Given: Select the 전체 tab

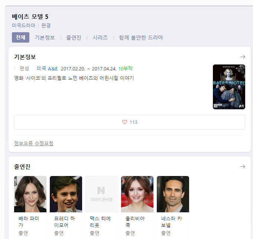Looking at the screenshot, I should tap(20, 37).
